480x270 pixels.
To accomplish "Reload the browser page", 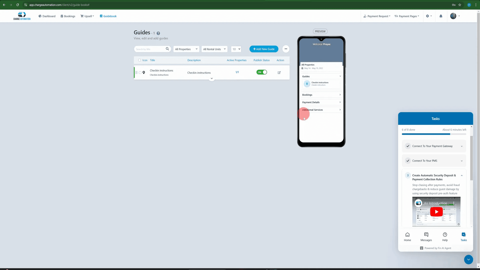I will [17, 5].
